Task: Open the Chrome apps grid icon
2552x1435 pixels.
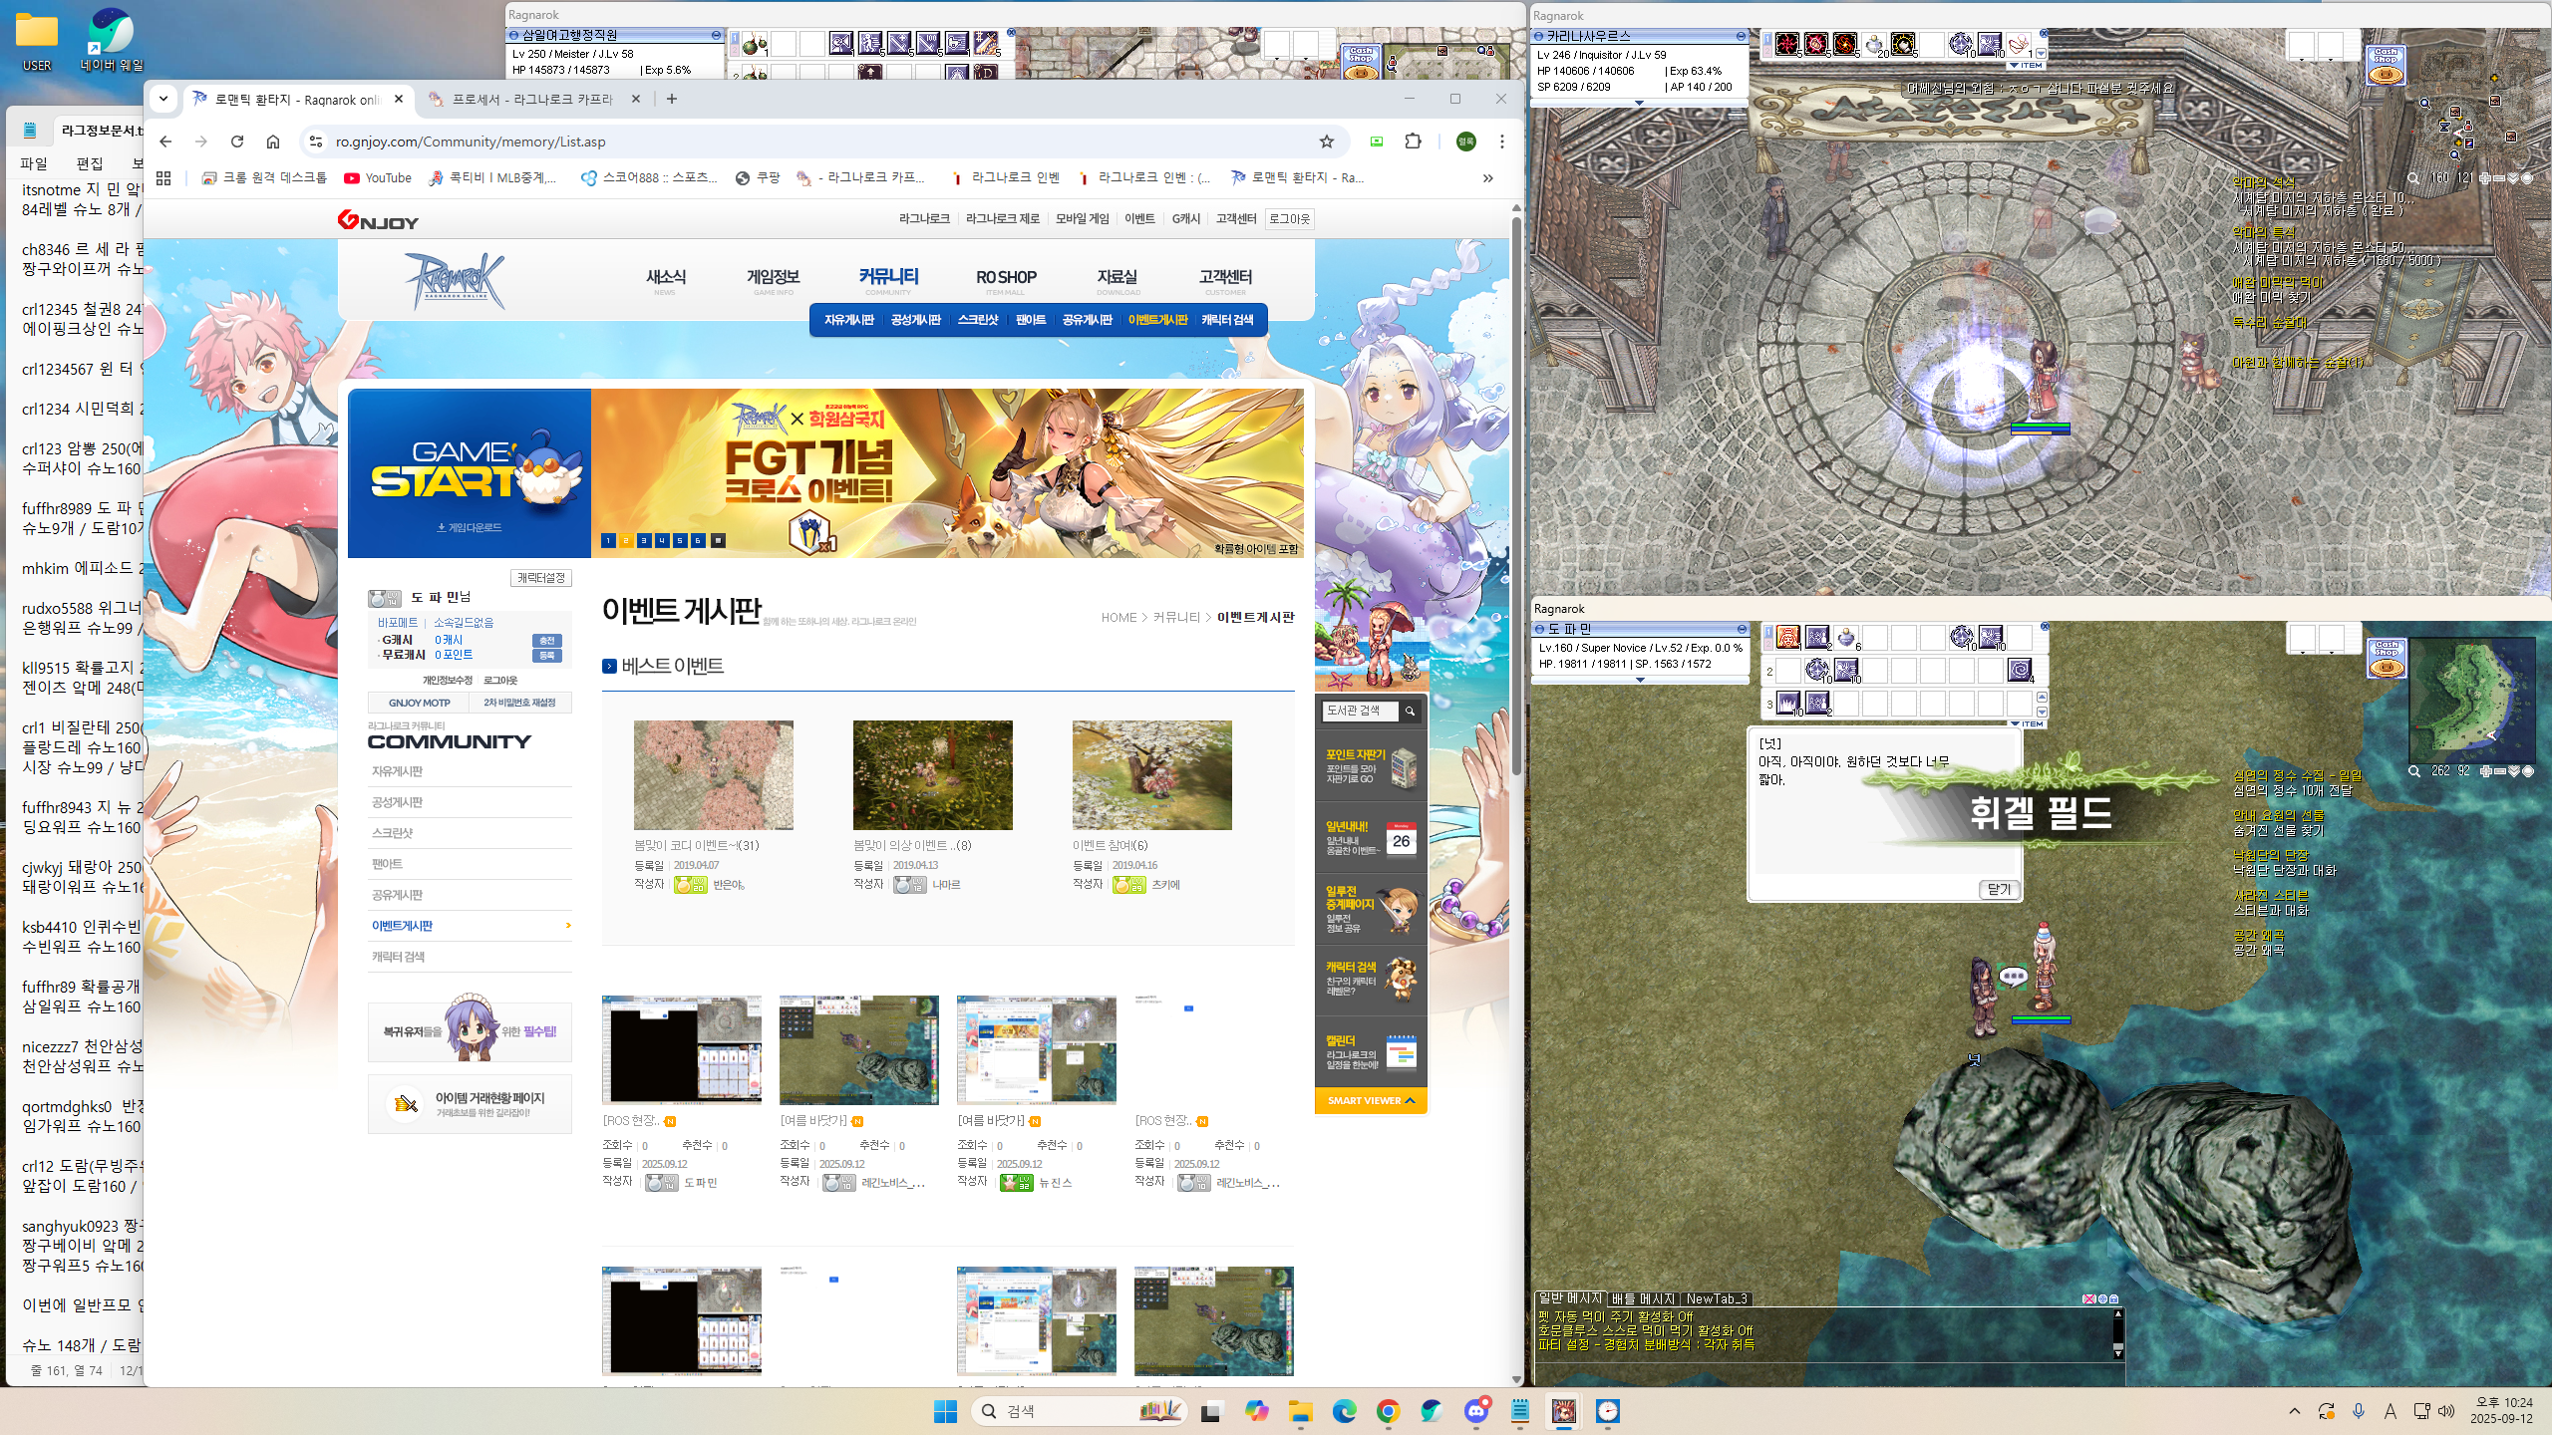Action: (163, 178)
